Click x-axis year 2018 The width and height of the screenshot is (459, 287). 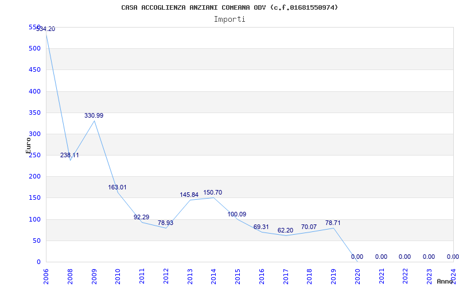[x=309, y=278]
